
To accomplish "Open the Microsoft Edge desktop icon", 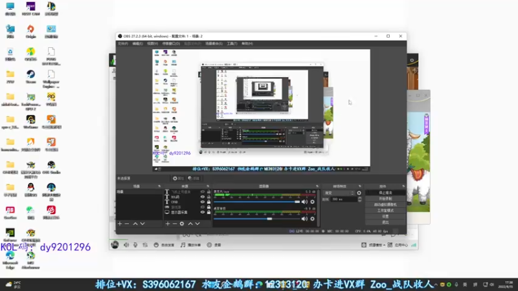I will click(x=10, y=261).
